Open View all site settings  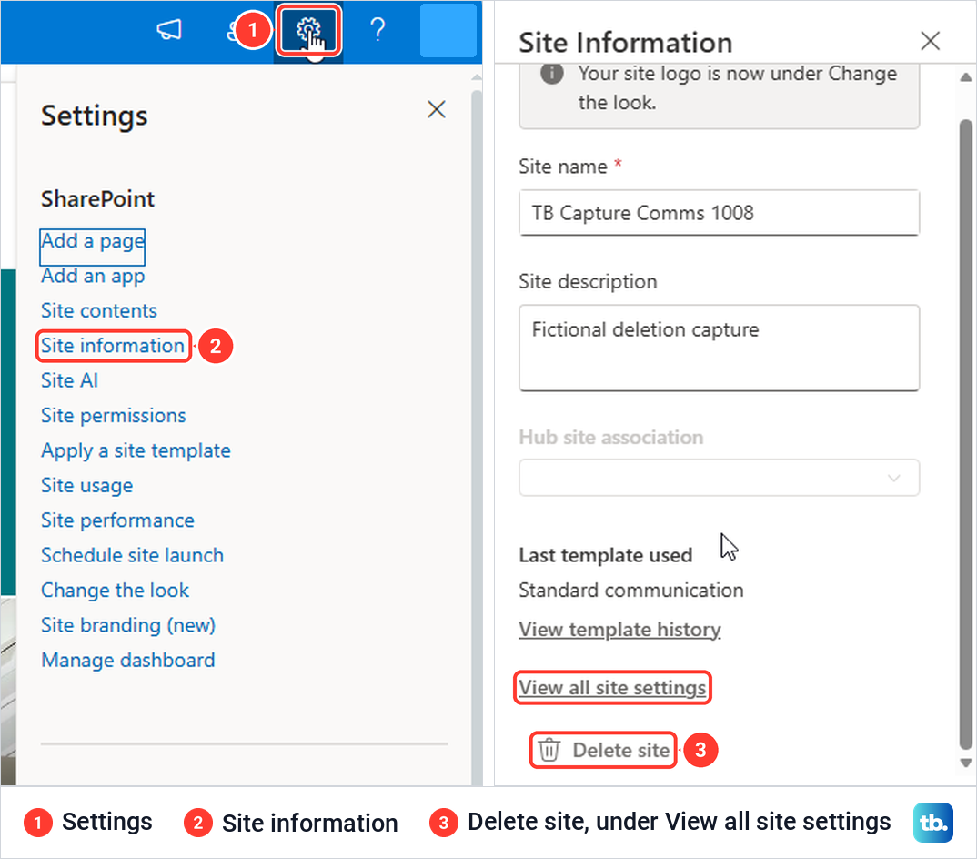(612, 688)
